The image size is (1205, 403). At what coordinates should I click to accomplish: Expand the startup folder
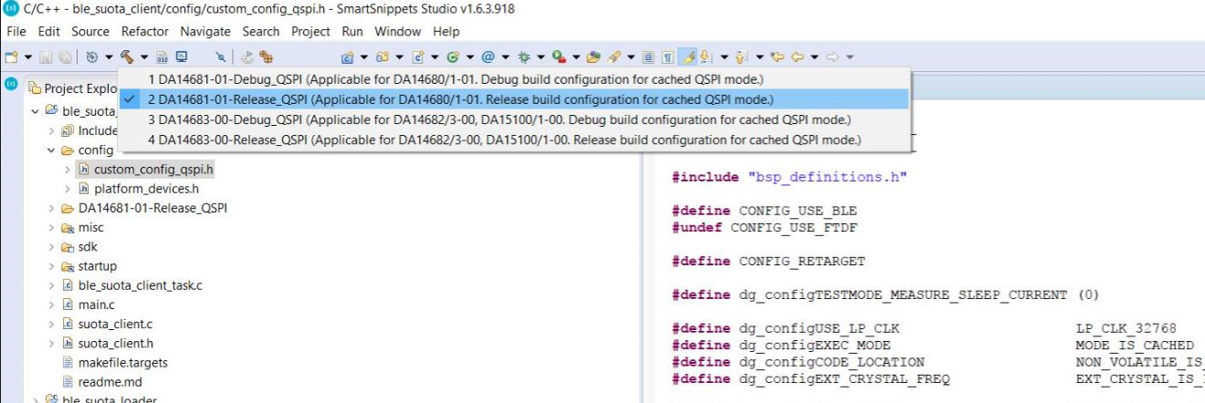pyautogui.click(x=51, y=266)
